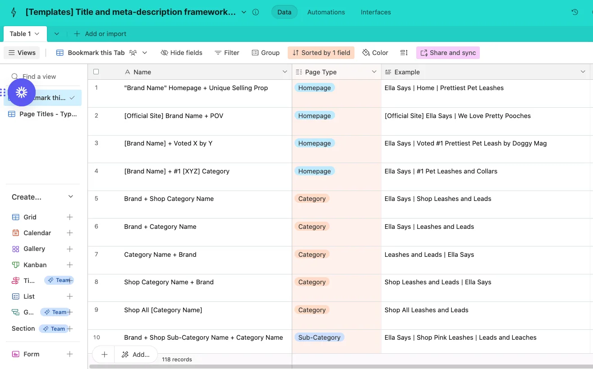The image size is (593, 369).
Task: Add a new Kanban view
Action: (x=70, y=265)
